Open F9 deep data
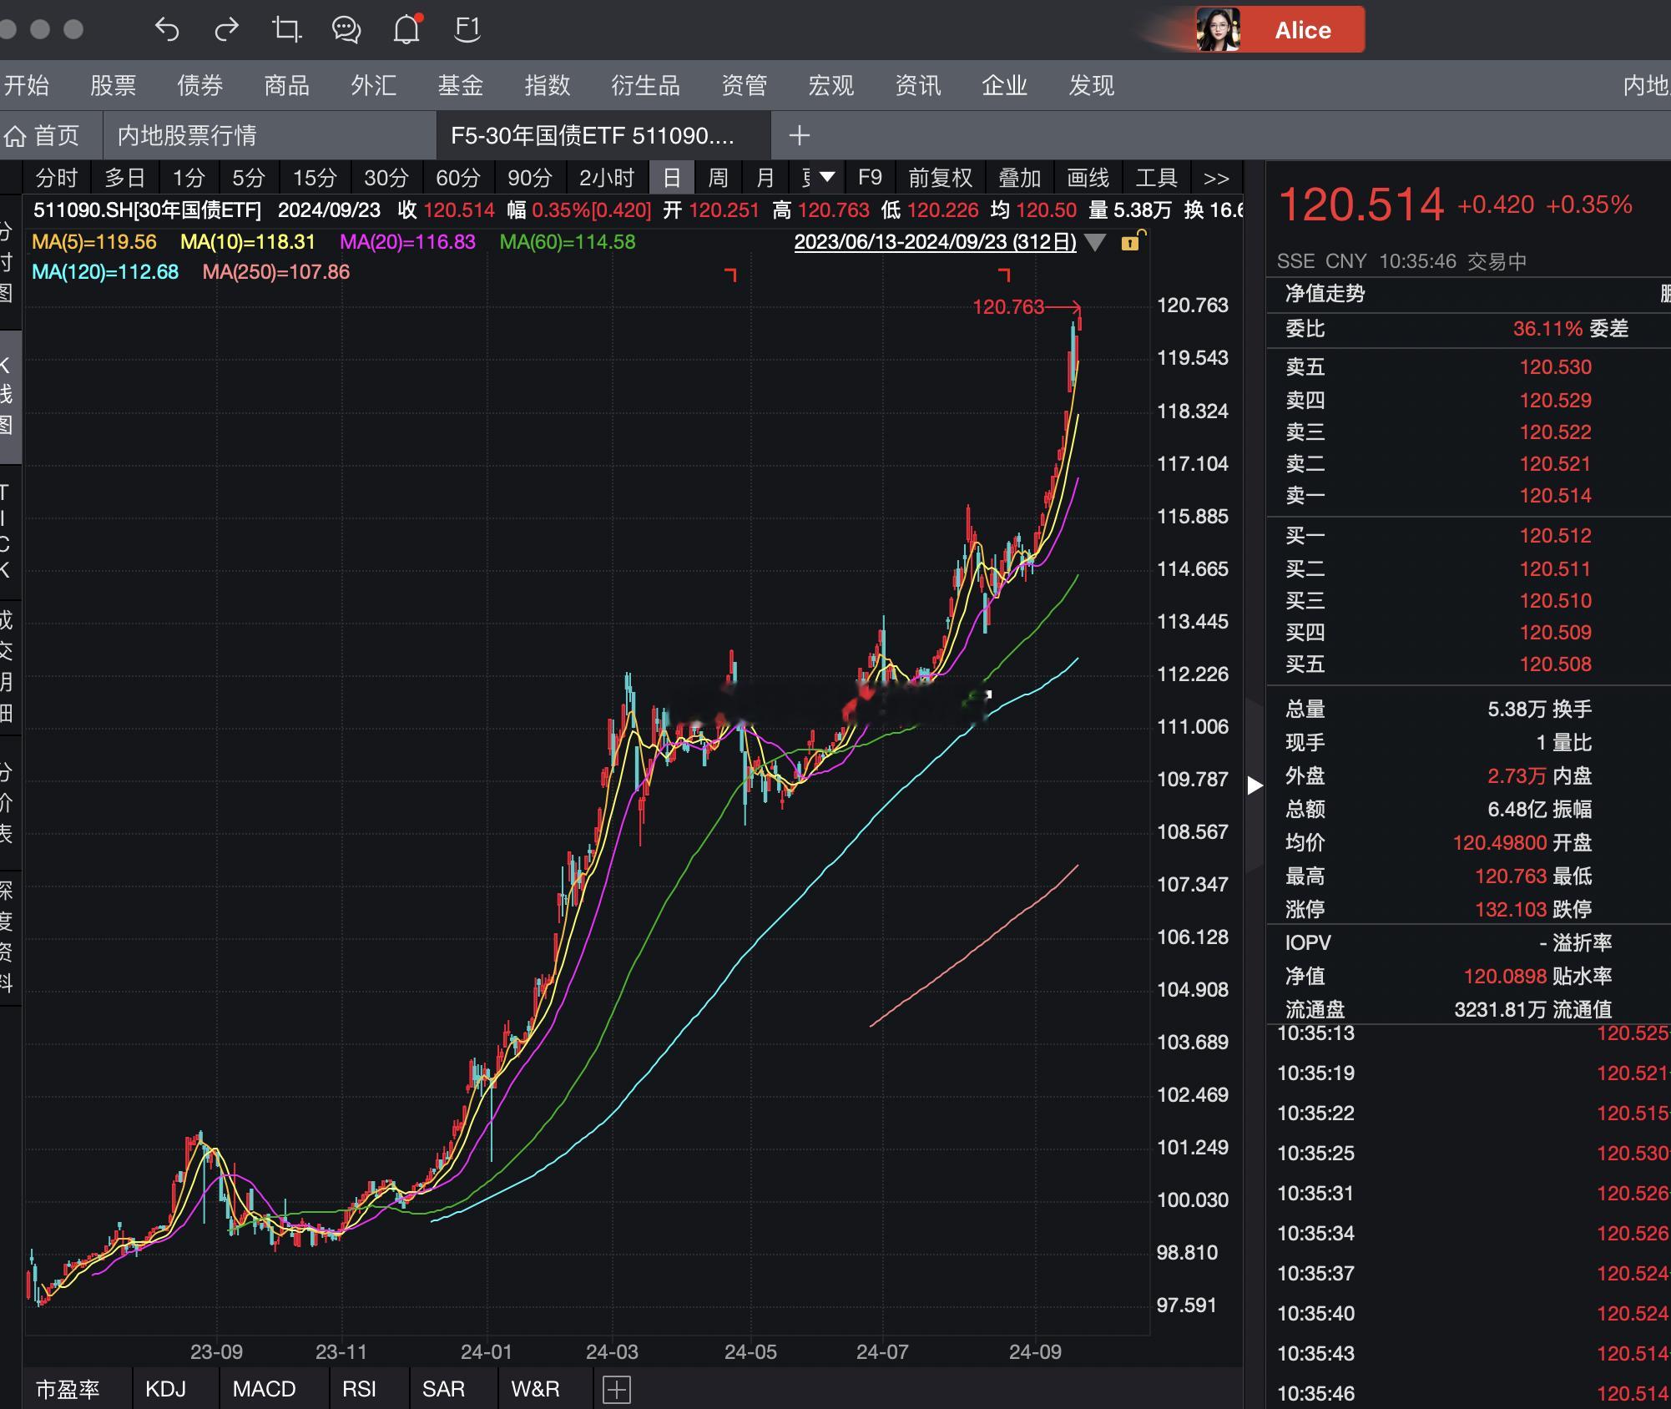Viewport: 1671px width, 1409px height. 870,178
